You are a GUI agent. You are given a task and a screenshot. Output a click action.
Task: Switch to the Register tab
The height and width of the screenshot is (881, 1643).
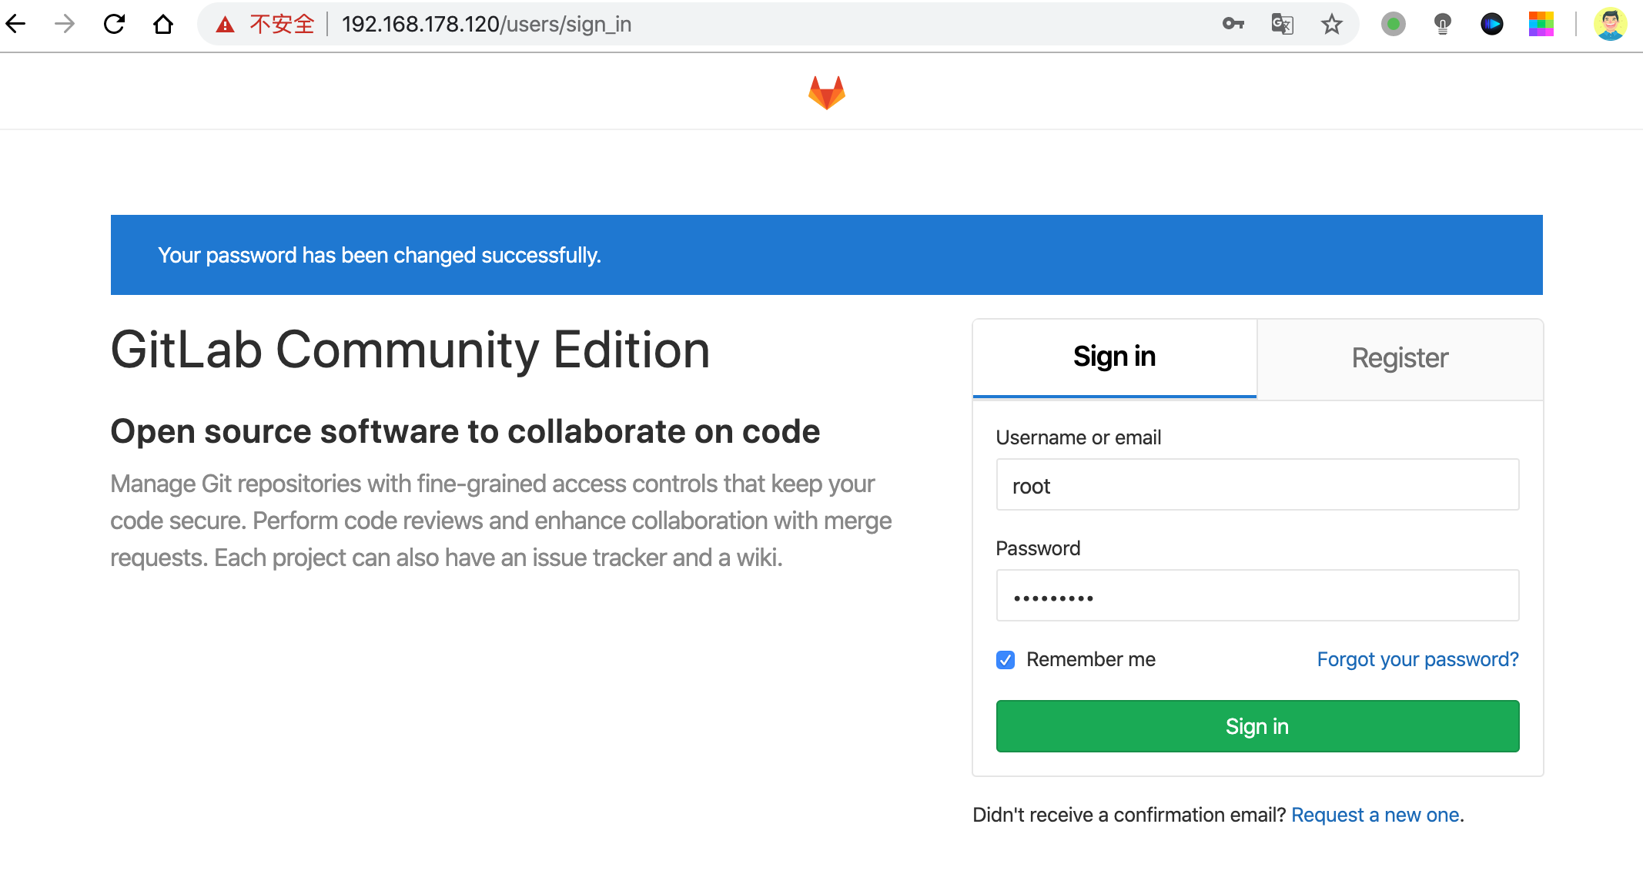[x=1400, y=358]
